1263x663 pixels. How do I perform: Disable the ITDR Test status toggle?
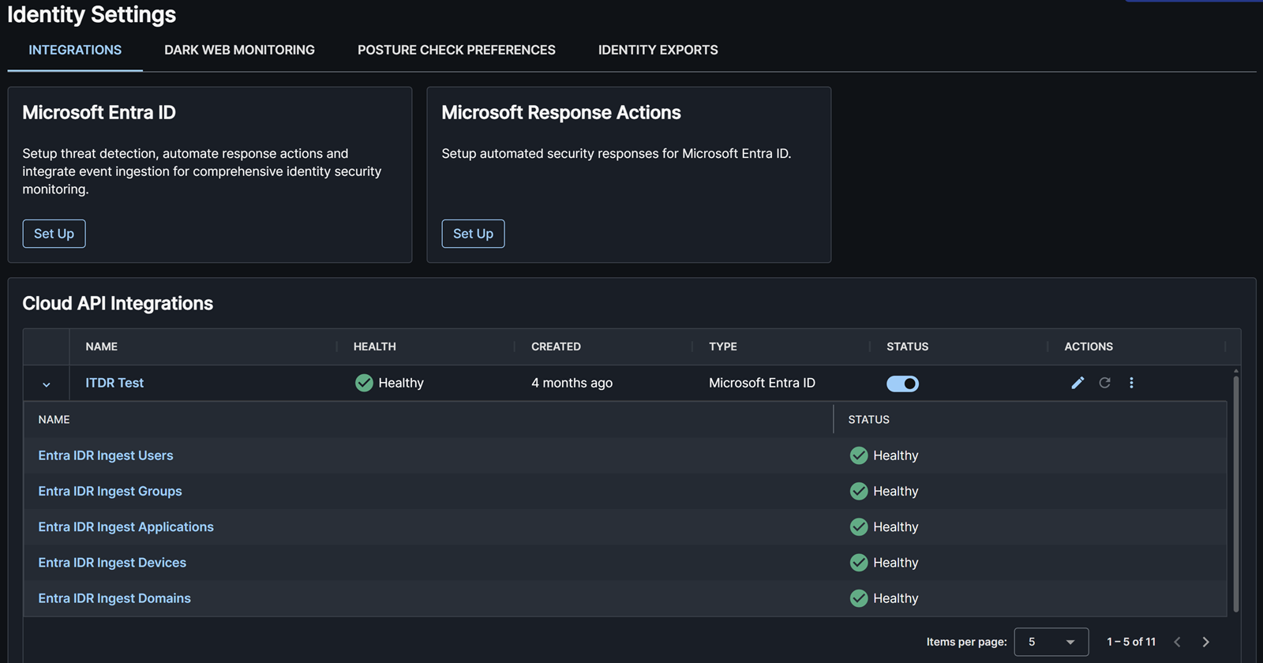point(902,384)
